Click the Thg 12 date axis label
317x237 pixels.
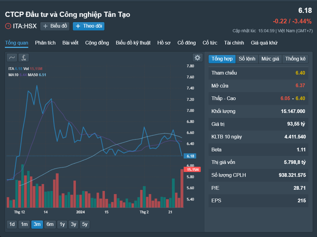tap(20, 212)
